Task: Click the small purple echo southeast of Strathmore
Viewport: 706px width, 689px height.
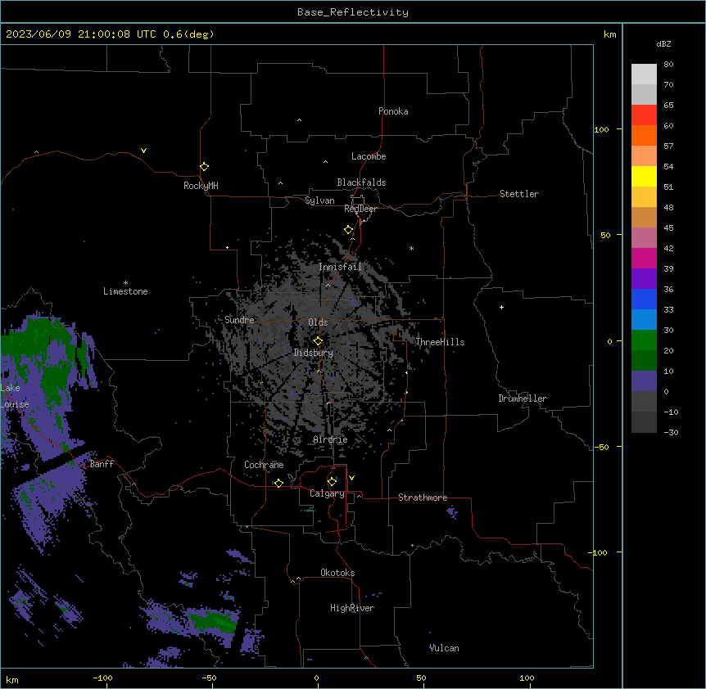Action: pos(452,512)
